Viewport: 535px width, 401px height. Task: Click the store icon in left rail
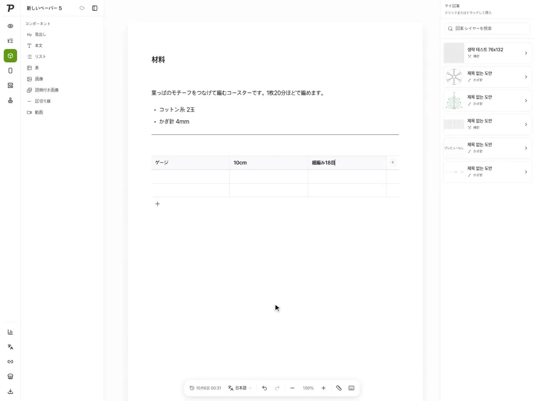(x=10, y=376)
